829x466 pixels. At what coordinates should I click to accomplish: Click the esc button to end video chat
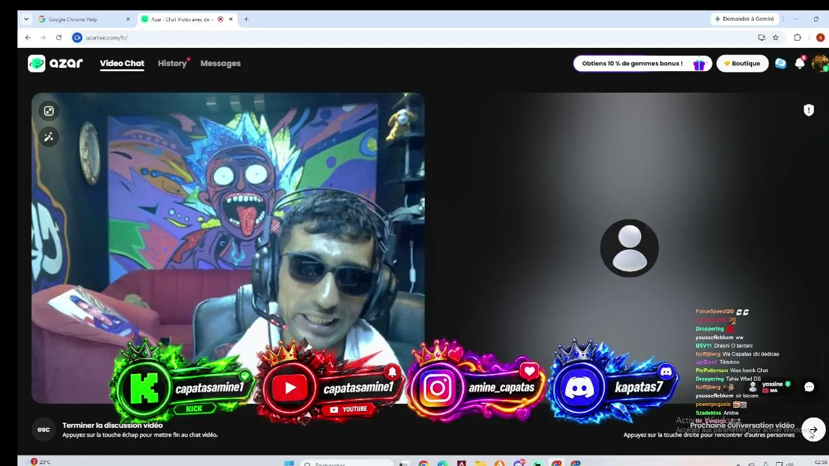point(43,430)
